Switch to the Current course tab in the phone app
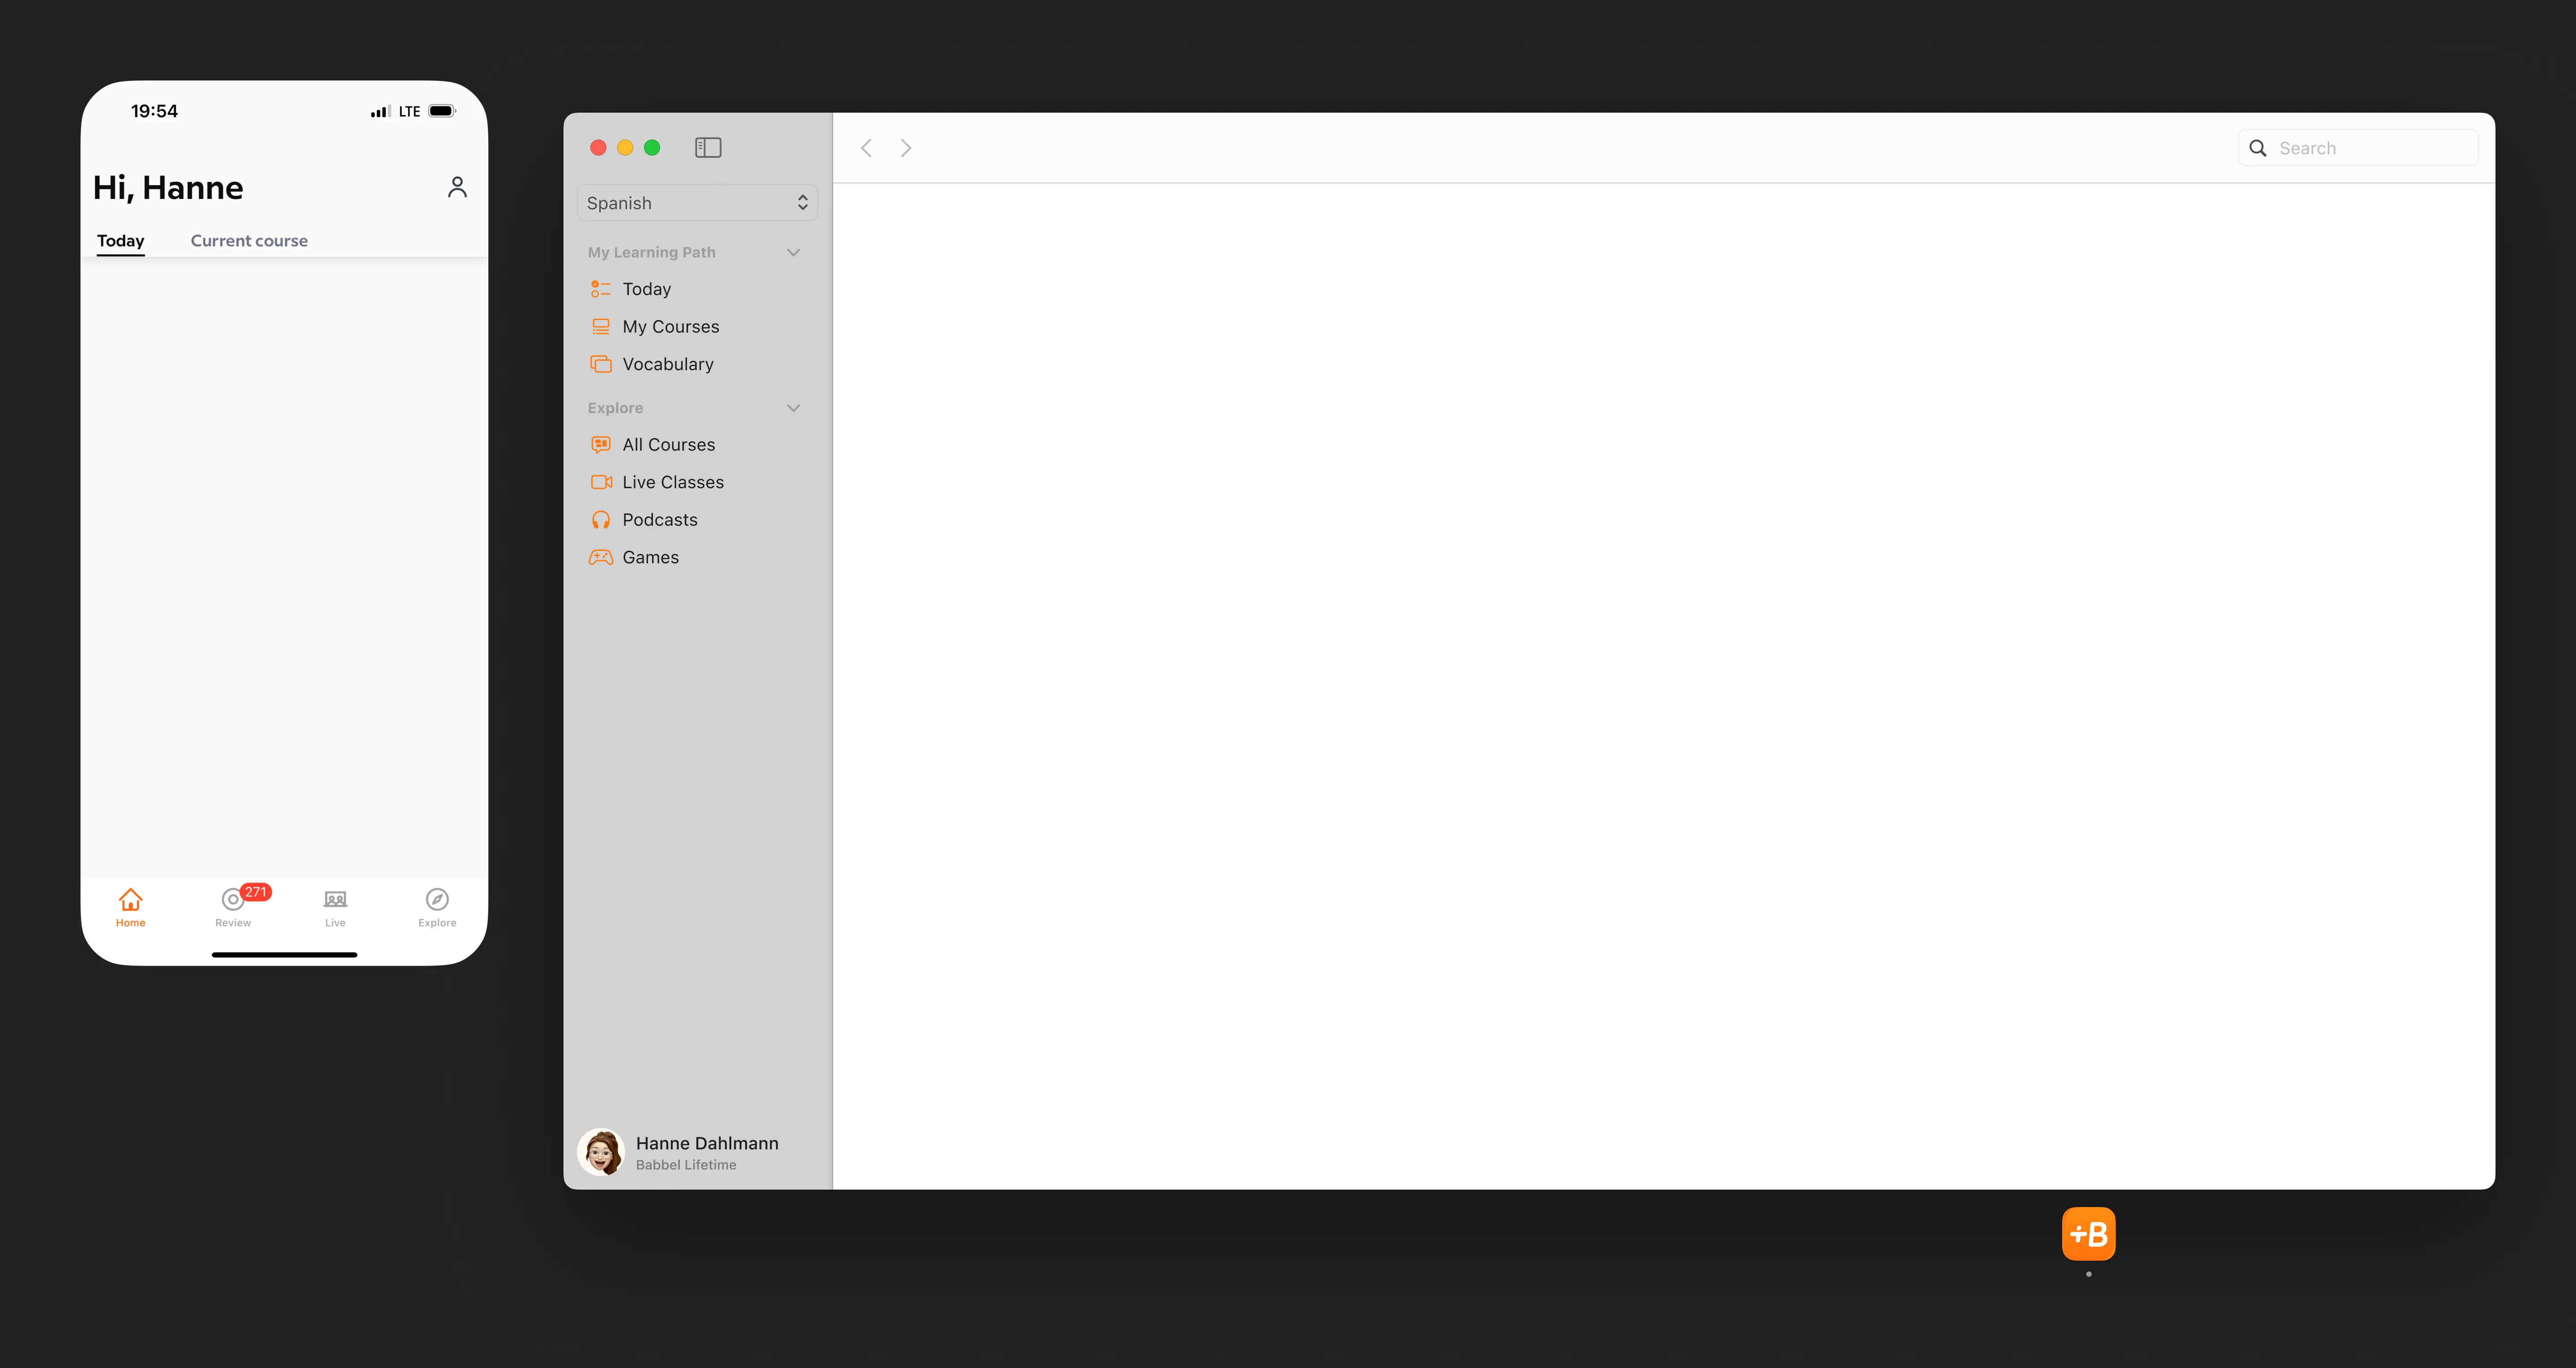 [x=249, y=241]
